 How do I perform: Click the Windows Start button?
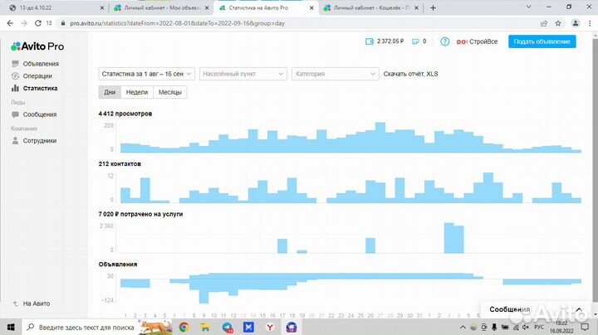[11, 328]
